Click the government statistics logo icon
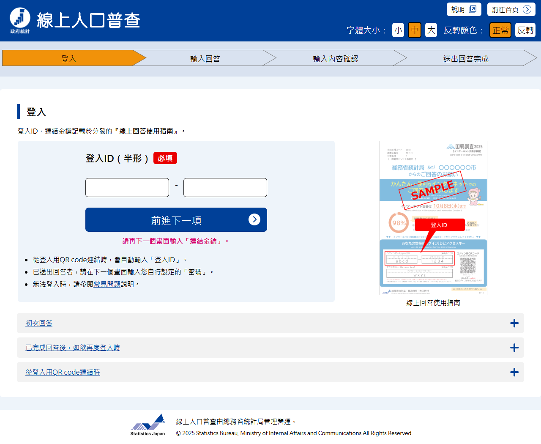Image resolution: width=541 pixels, height=444 pixels. click(x=20, y=20)
